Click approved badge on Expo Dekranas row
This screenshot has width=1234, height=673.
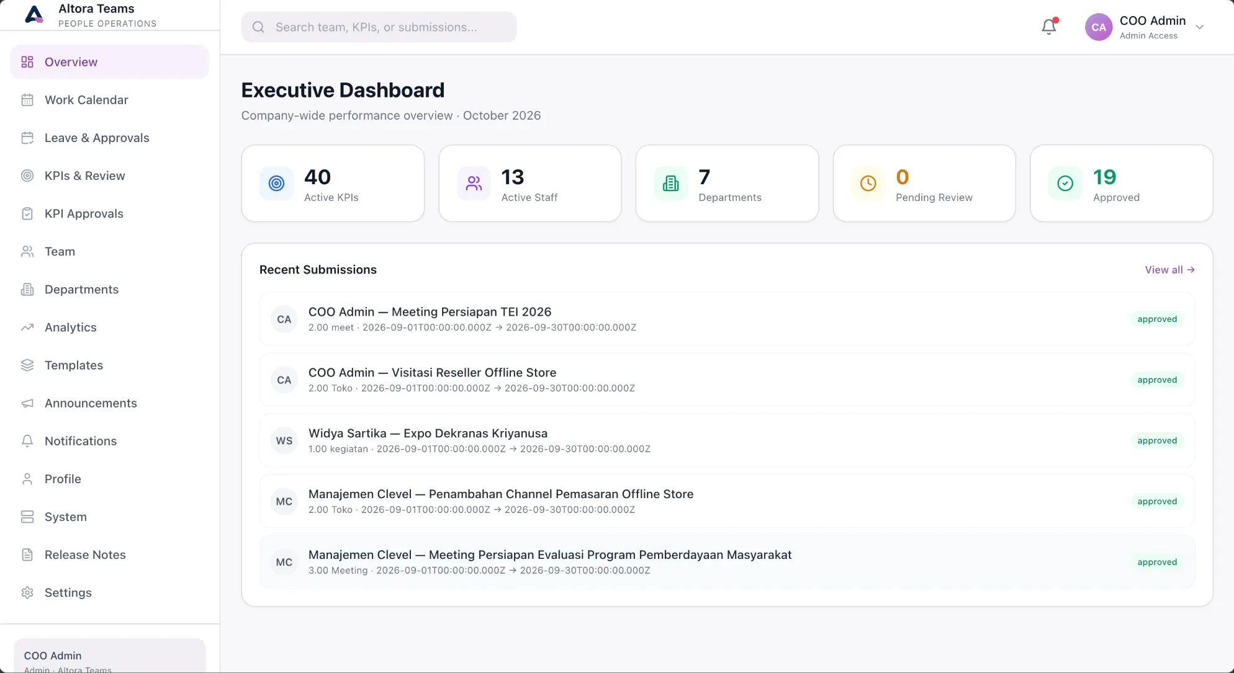pyautogui.click(x=1157, y=440)
